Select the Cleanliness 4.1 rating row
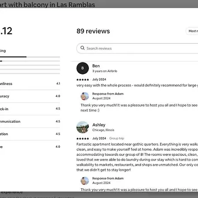198x198 pixels. pyautogui.click(x=30, y=84)
